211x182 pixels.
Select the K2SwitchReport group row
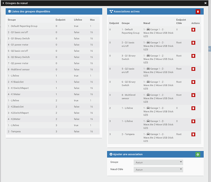(x=53, y=113)
